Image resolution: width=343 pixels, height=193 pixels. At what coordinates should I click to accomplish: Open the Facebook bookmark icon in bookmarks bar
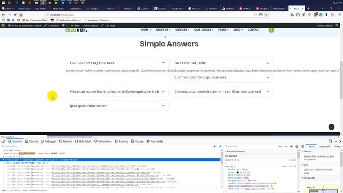(9, 20)
